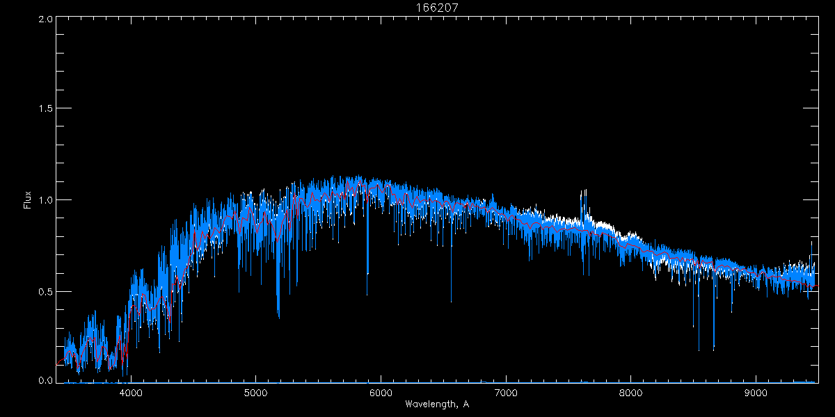The image size is (835, 417).
Task: Select the 6000 wavelength tick label
Action: [381, 392]
